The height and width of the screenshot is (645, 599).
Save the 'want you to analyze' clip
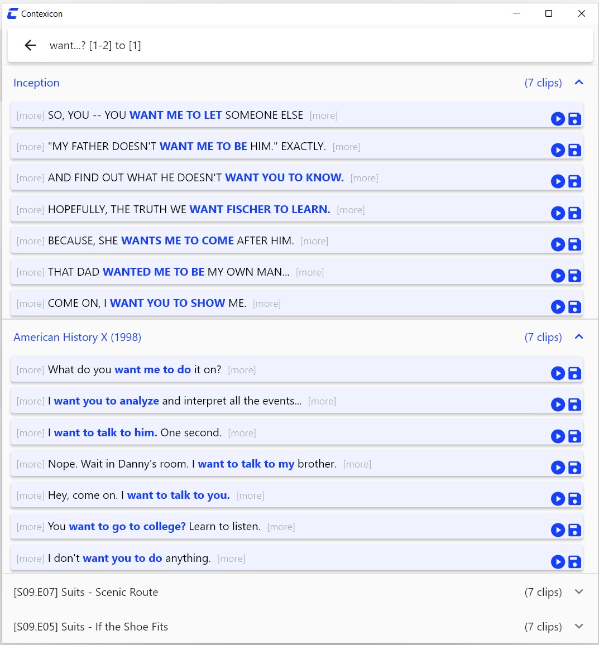click(x=574, y=405)
